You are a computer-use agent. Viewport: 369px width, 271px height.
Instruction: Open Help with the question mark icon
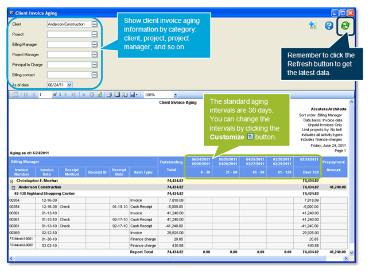pos(329,26)
